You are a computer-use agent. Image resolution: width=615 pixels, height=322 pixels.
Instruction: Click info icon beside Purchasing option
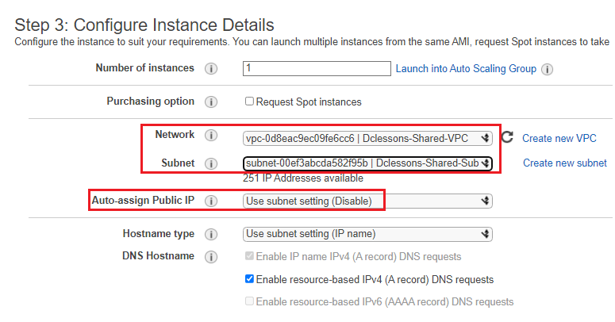click(x=211, y=102)
